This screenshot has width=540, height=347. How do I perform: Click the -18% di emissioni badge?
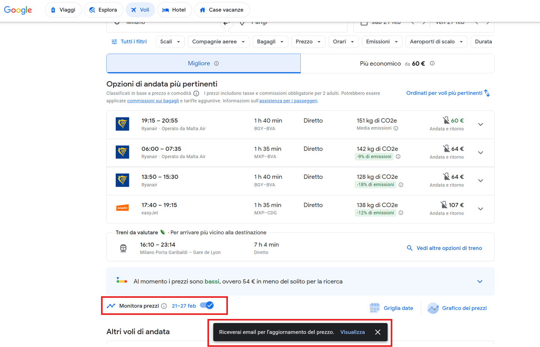pyautogui.click(x=375, y=185)
